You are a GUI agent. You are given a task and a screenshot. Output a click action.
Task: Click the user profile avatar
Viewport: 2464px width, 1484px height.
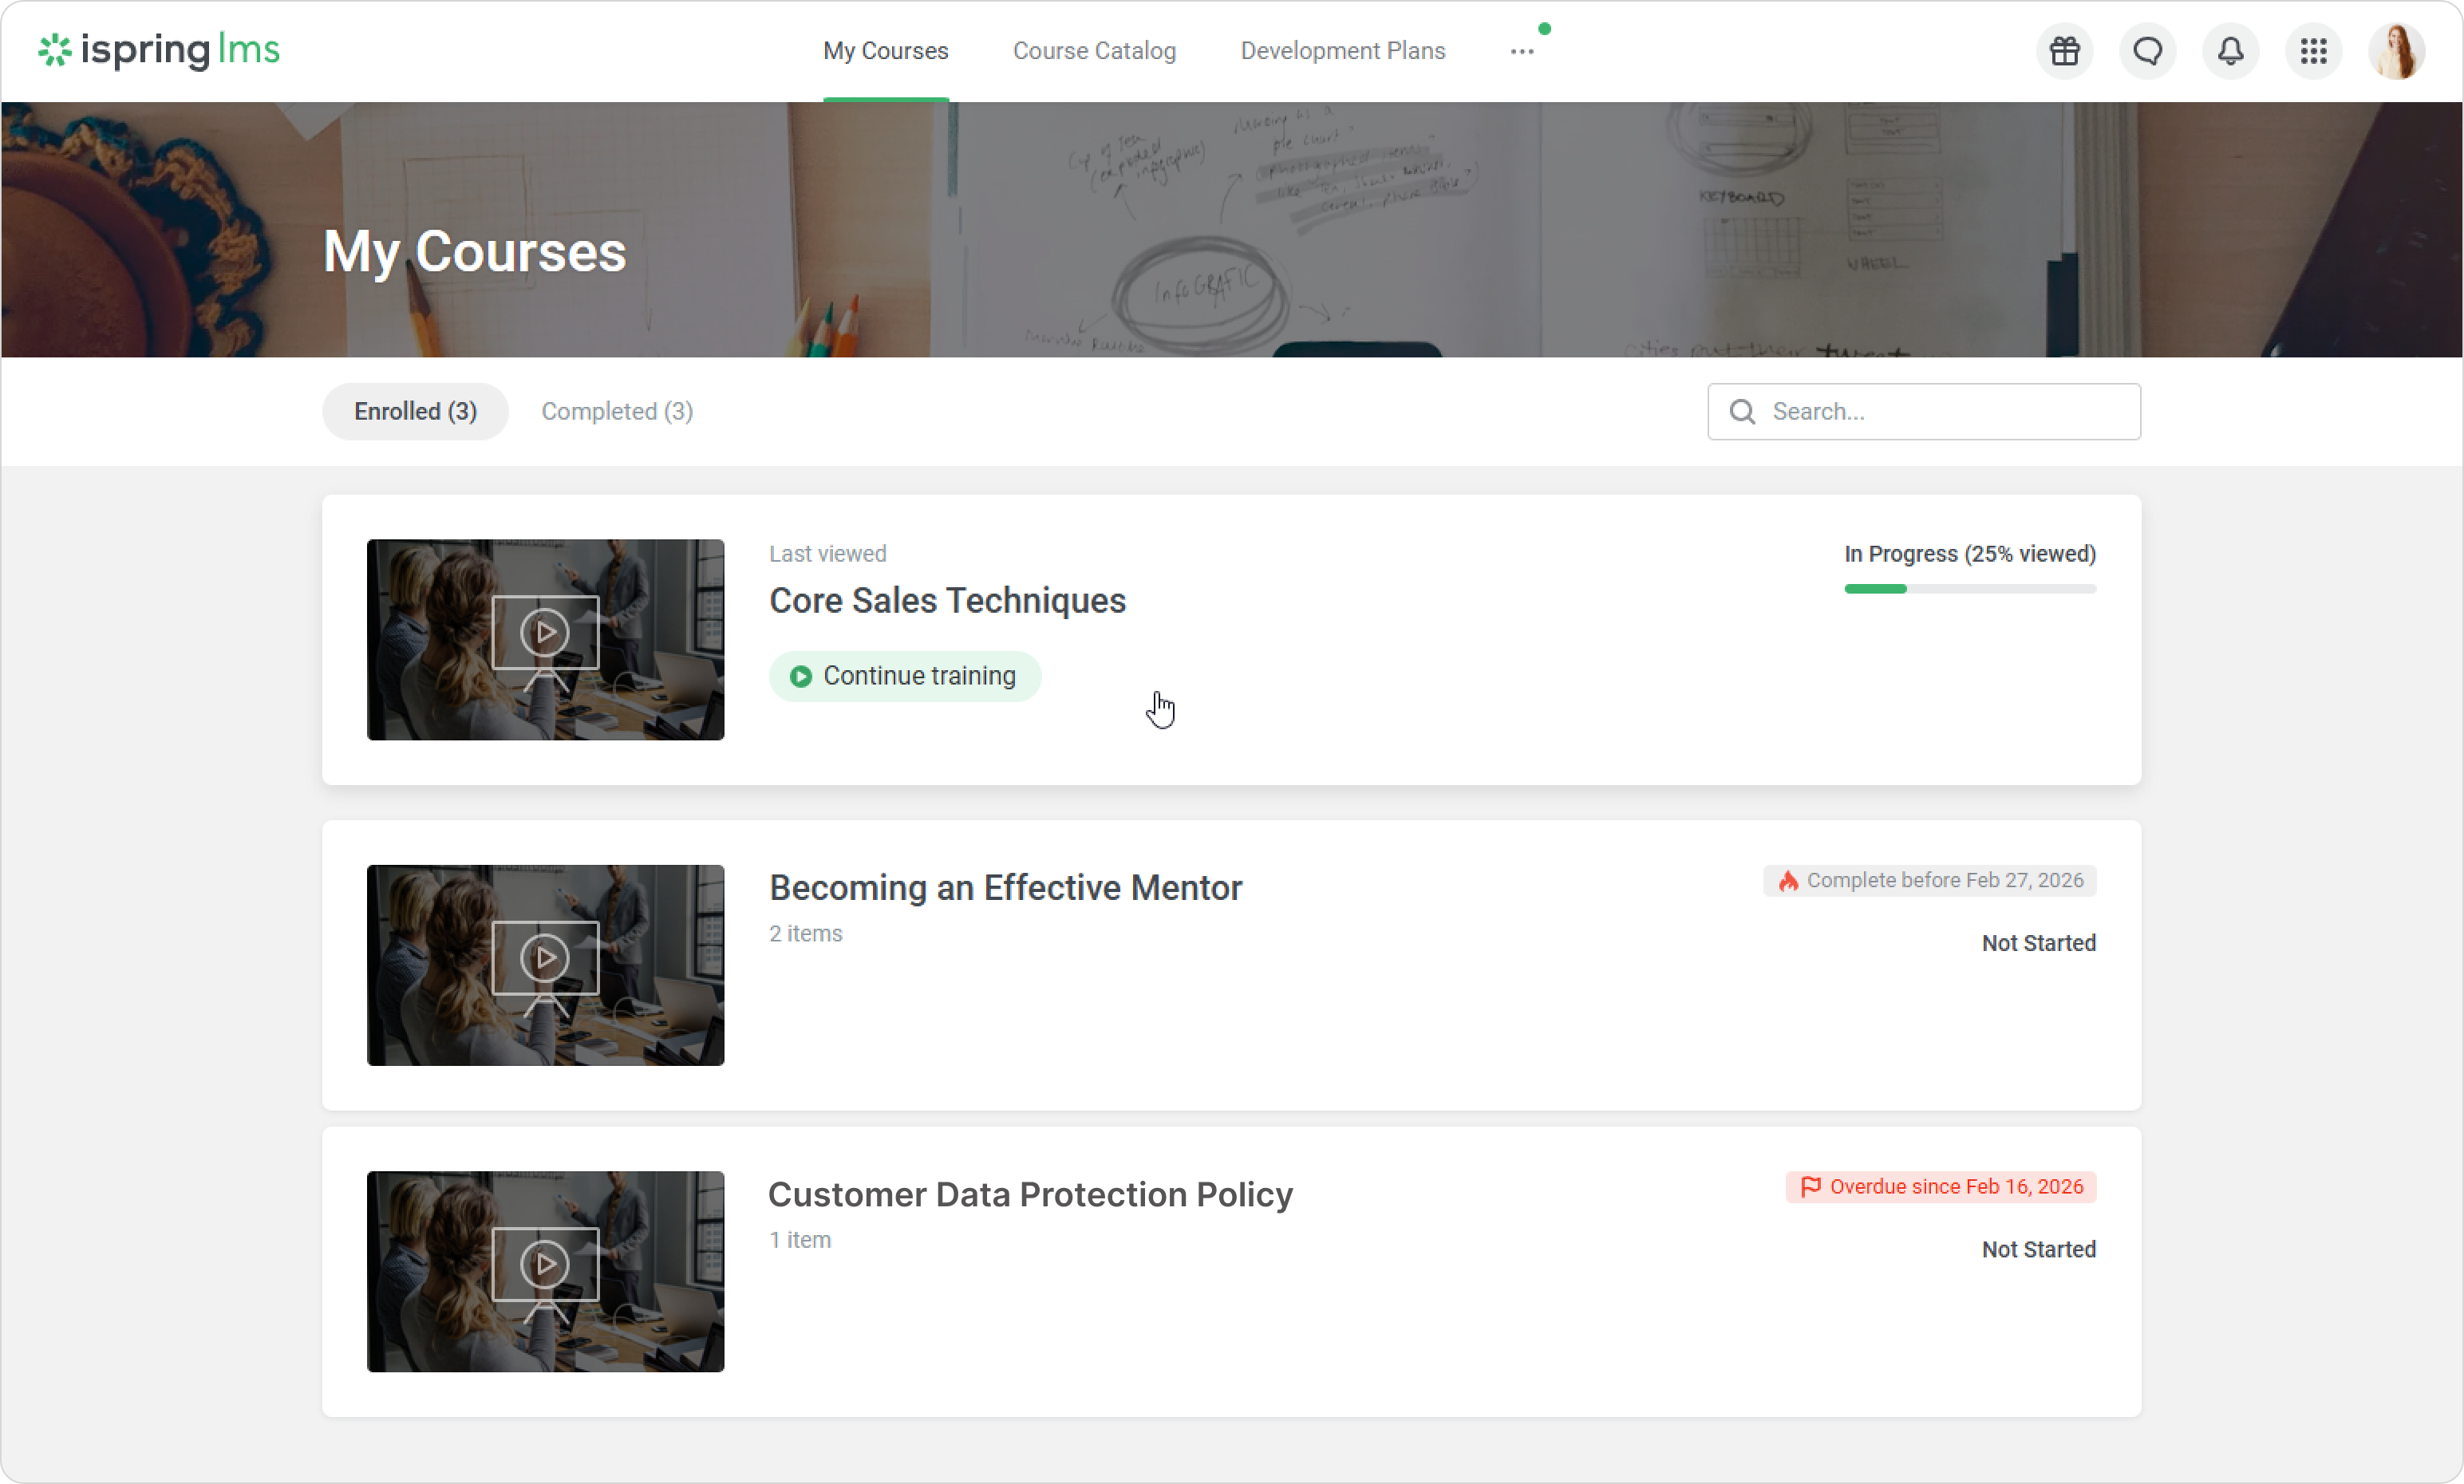pyautogui.click(x=2396, y=51)
